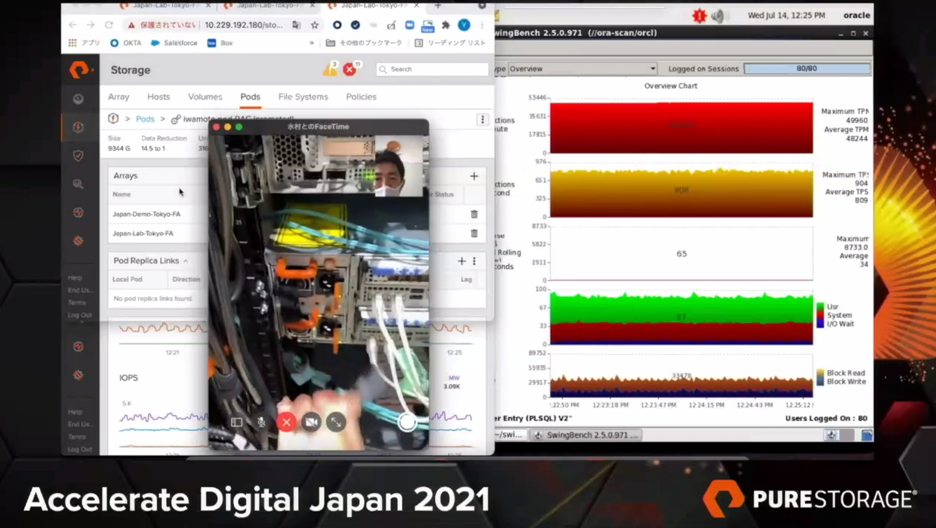Reload the Pure Storage browser page
This screenshot has width=936, height=528.
pyautogui.click(x=109, y=25)
